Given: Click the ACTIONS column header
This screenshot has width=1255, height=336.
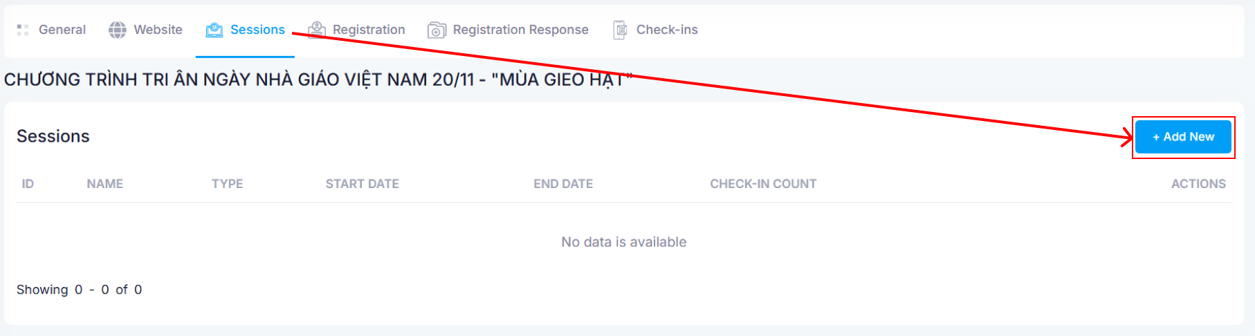Looking at the screenshot, I should (x=1198, y=184).
